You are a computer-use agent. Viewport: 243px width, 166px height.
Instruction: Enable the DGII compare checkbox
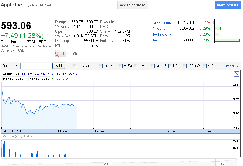pyautogui.click(x=170, y=66)
